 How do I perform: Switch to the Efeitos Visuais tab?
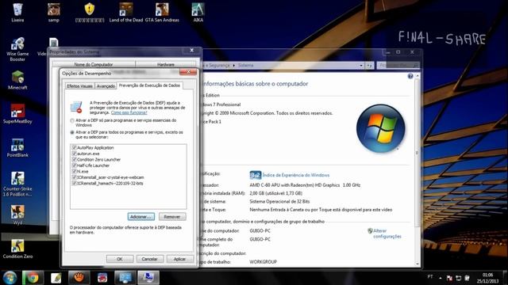(79, 86)
